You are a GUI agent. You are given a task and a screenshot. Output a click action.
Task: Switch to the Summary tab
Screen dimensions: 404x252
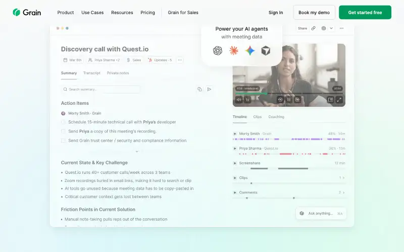point(69,73)
